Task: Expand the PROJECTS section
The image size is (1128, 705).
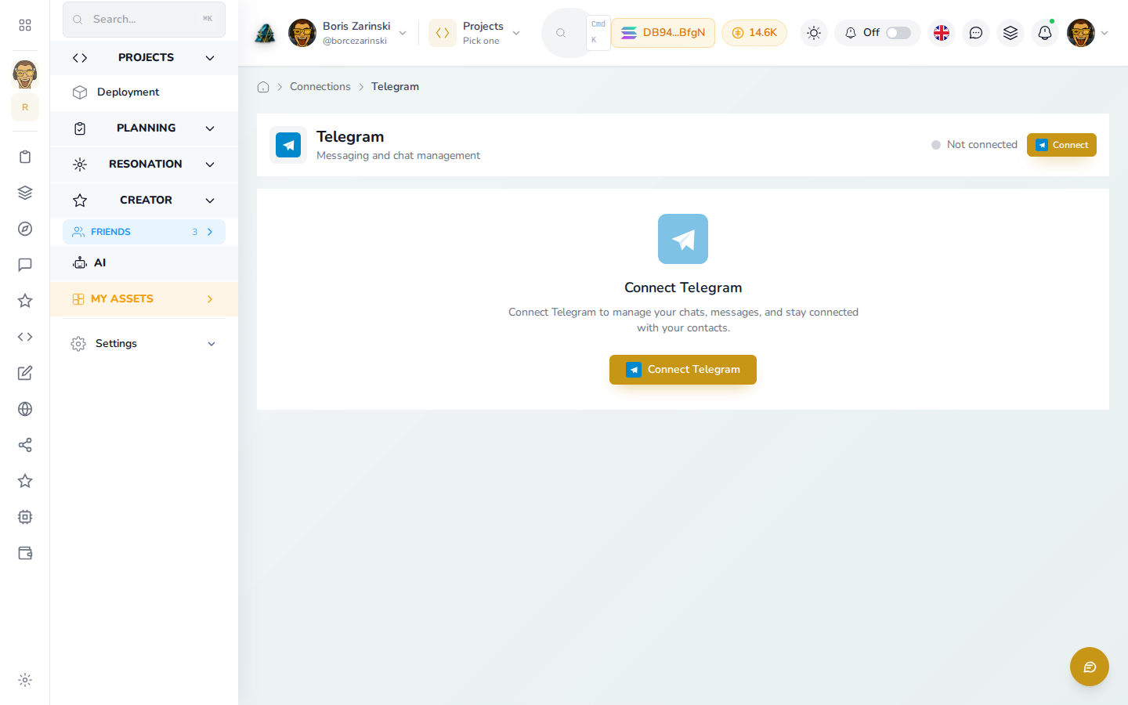Action: tap(144, 58)
